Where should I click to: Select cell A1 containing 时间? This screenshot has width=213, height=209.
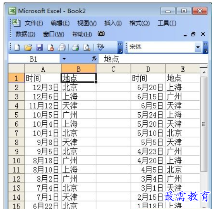(43, 78)
